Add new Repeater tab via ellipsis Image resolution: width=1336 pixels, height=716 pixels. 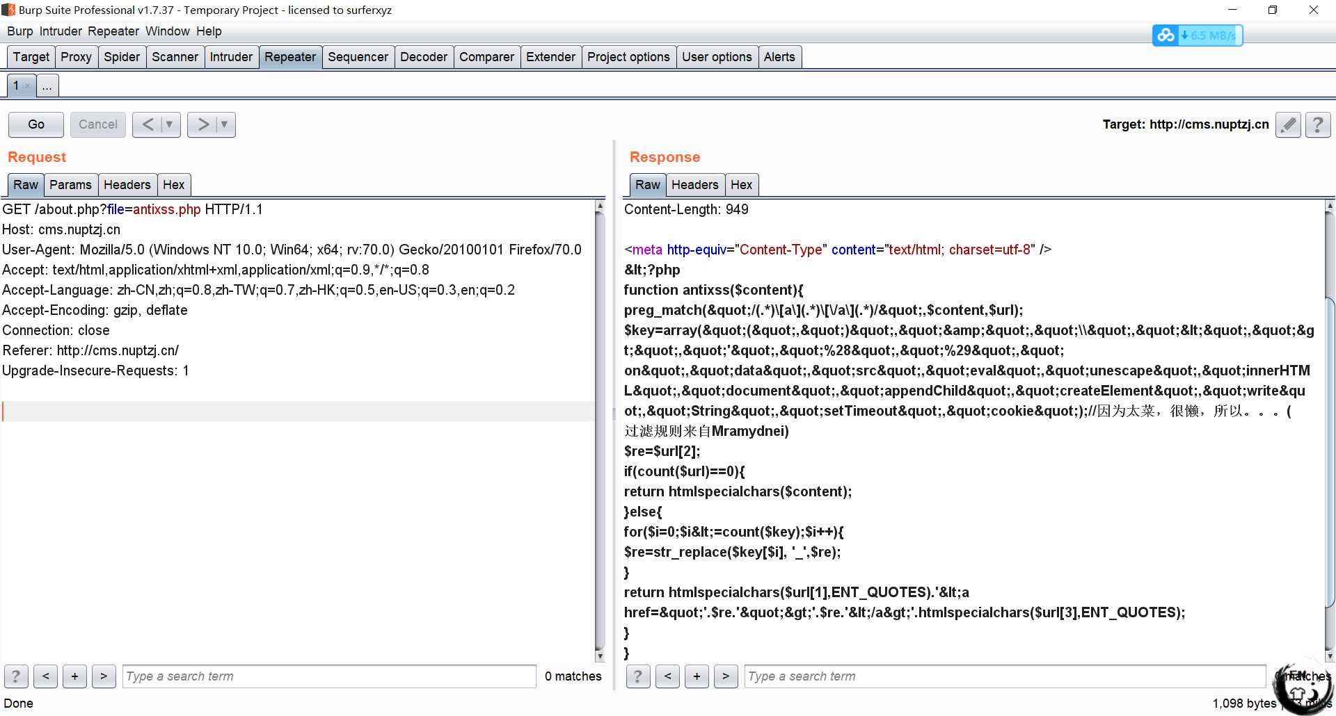[x=47, y=86]
